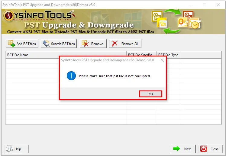Minimize the main application window

point(191,5)
